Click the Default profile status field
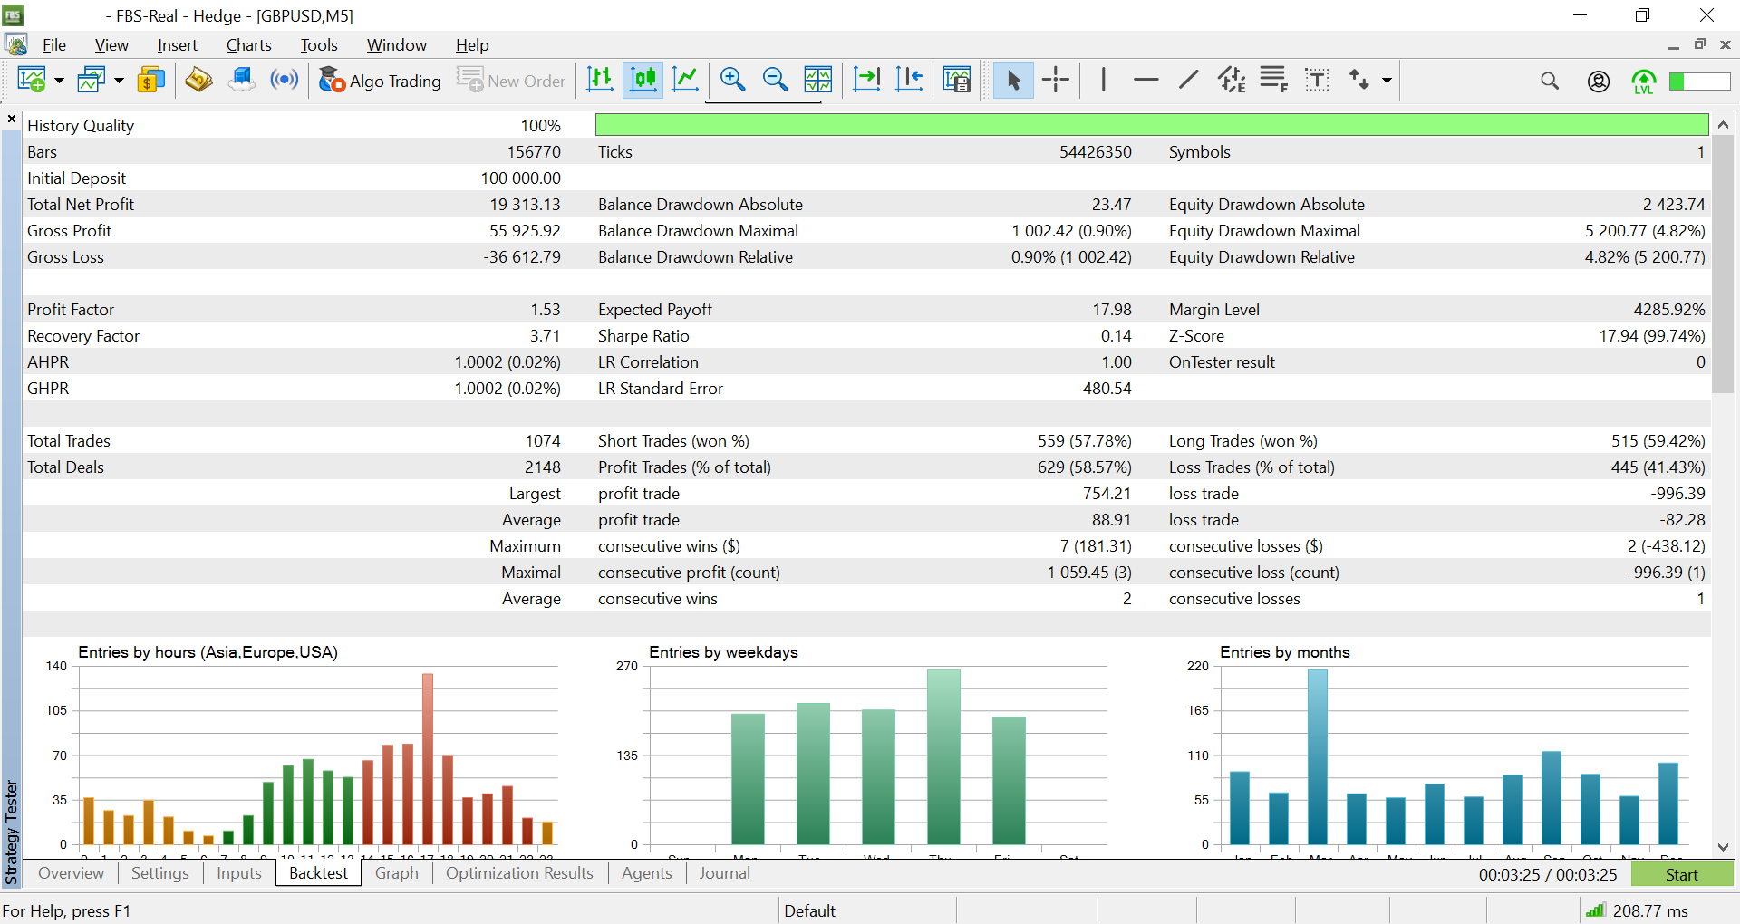The width and height of the screenshot is (1740, 924). [866, 910]
